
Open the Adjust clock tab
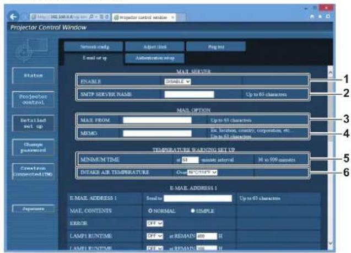click(155, 46)
